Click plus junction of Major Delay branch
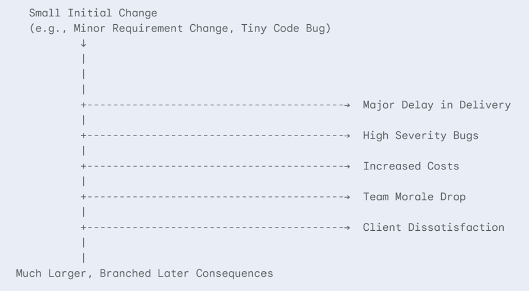Image resolution: width=529 pixels, height=291 pixels. [x=83, y=105]
